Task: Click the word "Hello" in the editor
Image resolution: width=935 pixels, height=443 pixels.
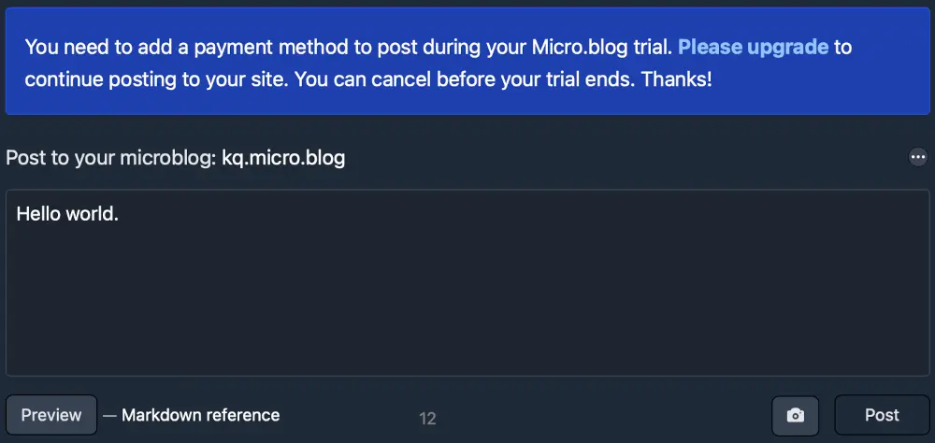Action: point(38,214)
